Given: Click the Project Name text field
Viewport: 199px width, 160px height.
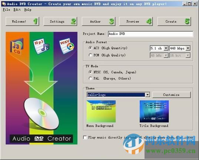Looking at the screenshot, I should pyautogui.click(x=150, y=34).
